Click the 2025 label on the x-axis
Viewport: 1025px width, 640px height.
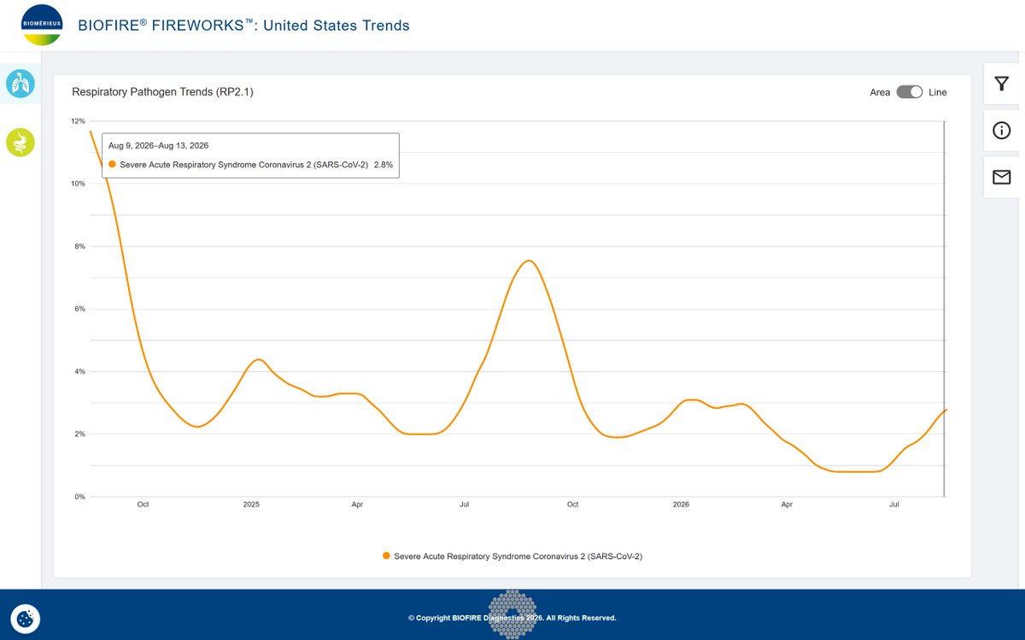point(251,504)
